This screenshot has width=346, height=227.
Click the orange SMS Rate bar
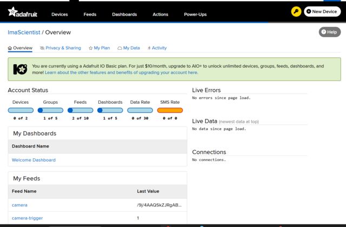pyautogui.click(x=170, y=110)
